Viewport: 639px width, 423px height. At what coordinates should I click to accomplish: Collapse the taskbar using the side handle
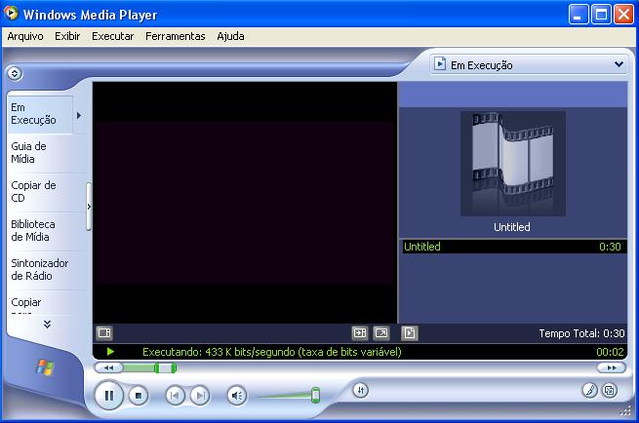89,207
